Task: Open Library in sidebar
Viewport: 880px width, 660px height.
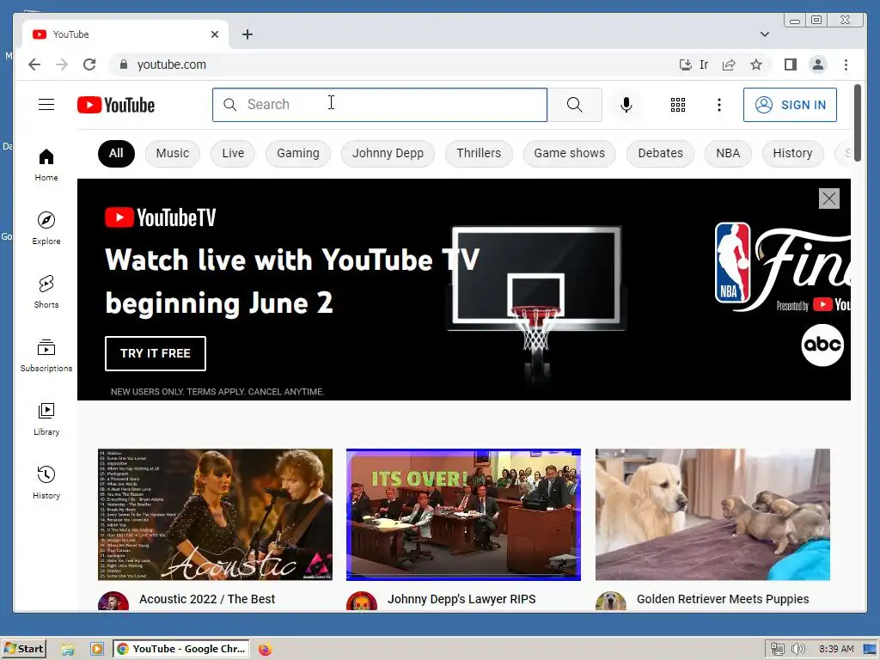Action: (x=46, y=419)
